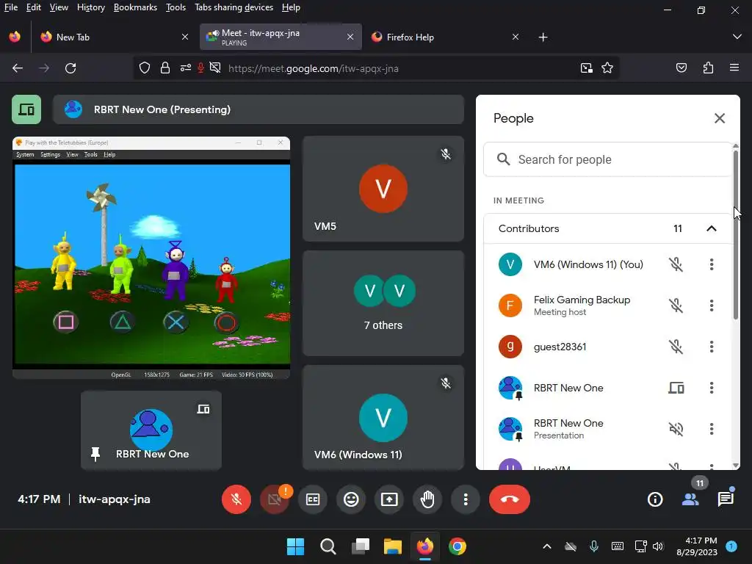Unmute microphone with the red mic button
Screen dimensions: 752x564
[x=236, y=499]
